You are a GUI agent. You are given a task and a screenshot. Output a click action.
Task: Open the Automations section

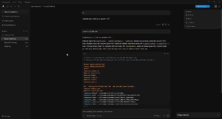tap(15, 21)
